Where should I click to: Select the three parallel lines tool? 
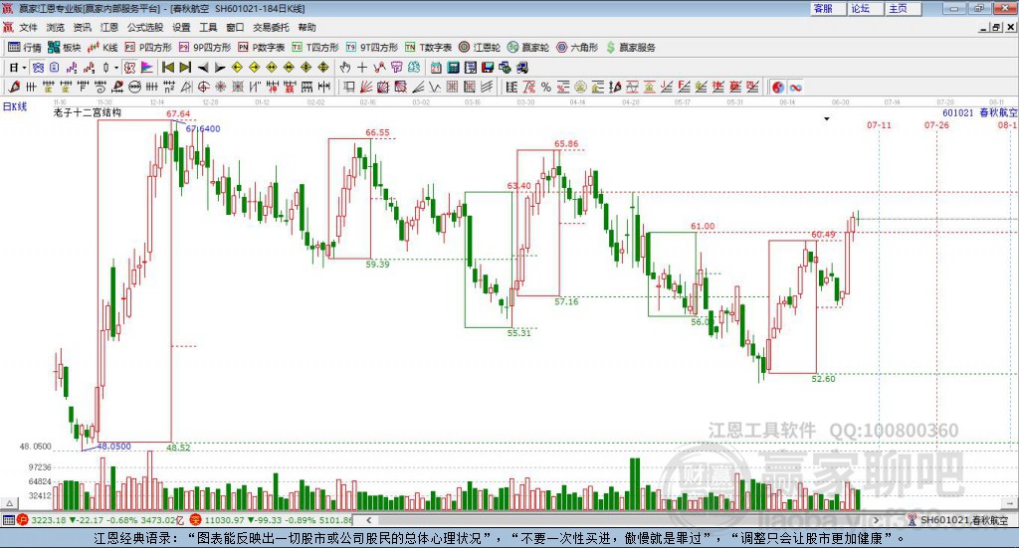click(x=486, y=87)
